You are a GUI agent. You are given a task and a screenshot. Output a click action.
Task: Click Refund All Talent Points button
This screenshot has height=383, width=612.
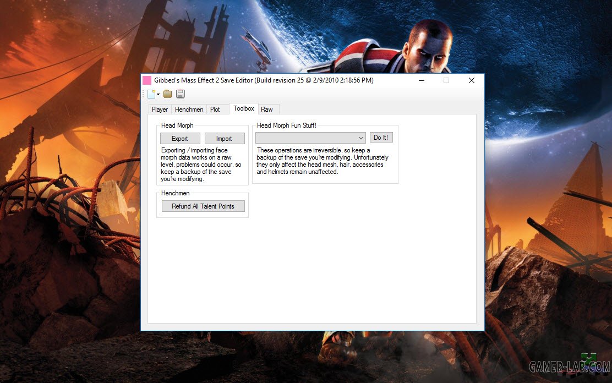(x=203, y=206)
